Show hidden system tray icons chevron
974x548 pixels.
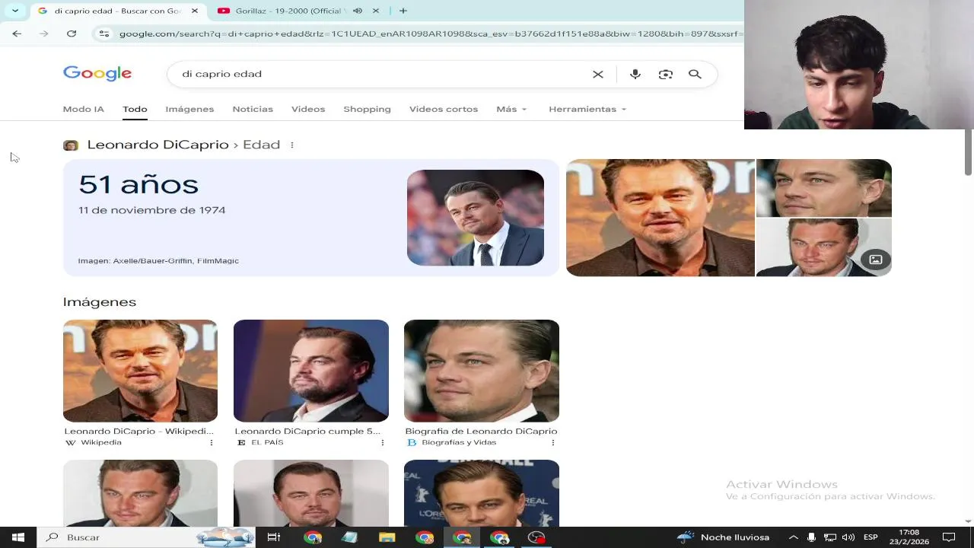click(x=793, y=537)
